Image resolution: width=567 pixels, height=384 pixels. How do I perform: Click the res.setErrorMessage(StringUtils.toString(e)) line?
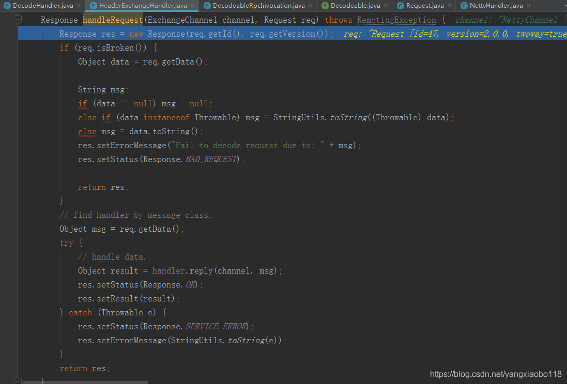coord(182,341)
